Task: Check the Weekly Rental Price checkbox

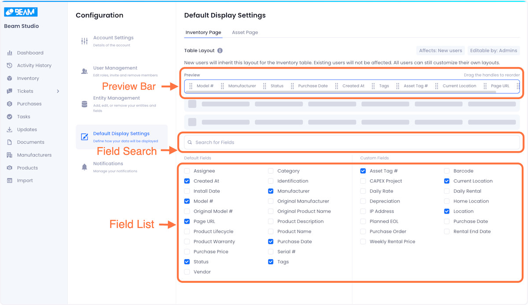Action: pos(363,242)
